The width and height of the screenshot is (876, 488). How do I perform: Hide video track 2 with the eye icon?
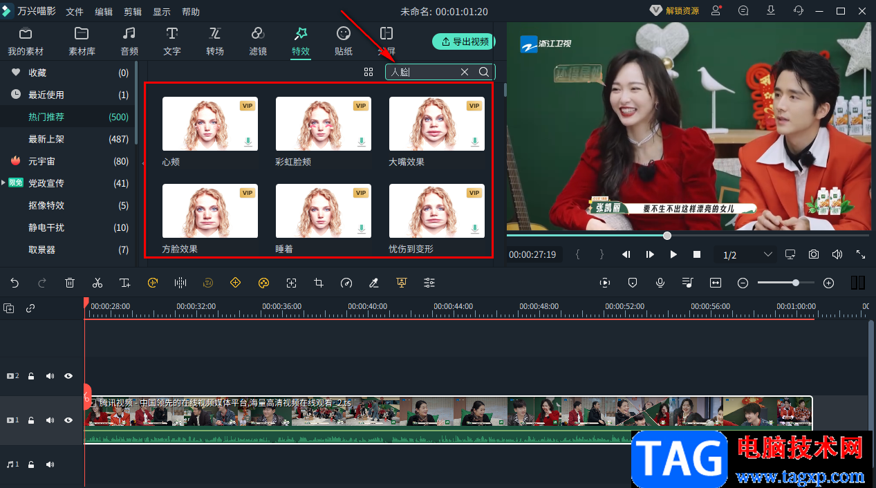tap(68, 376)
